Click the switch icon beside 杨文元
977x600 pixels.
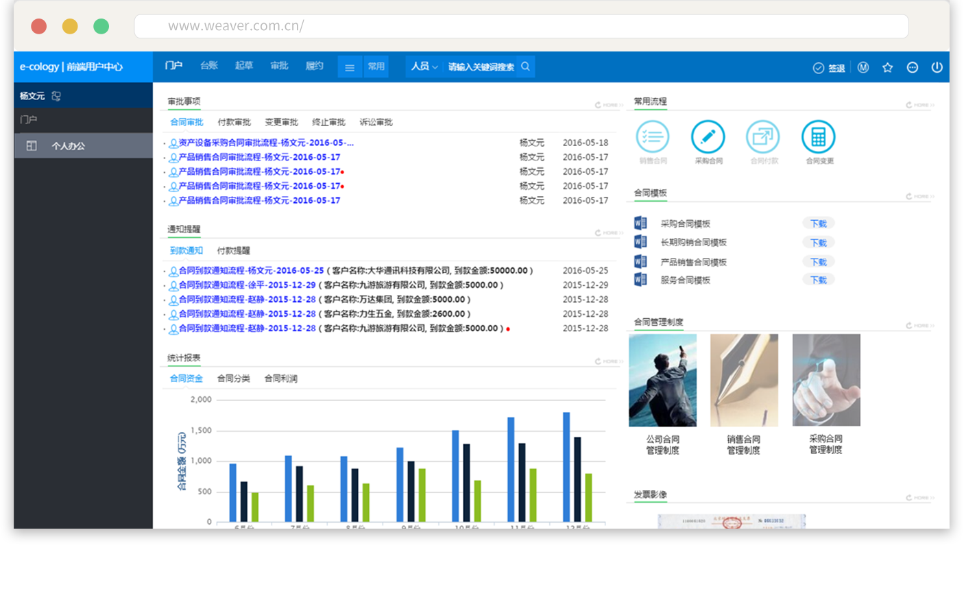(56, 96)
